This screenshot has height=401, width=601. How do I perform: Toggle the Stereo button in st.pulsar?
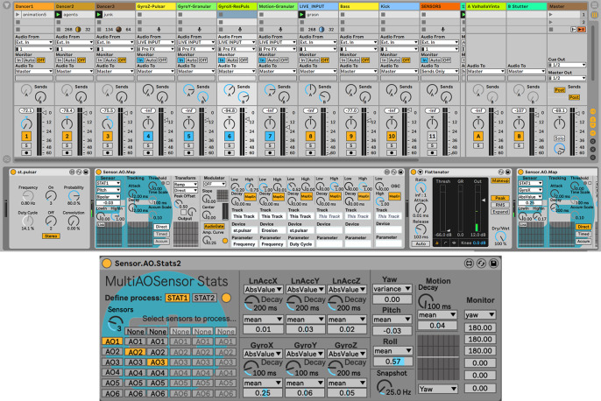coord(51,236)
